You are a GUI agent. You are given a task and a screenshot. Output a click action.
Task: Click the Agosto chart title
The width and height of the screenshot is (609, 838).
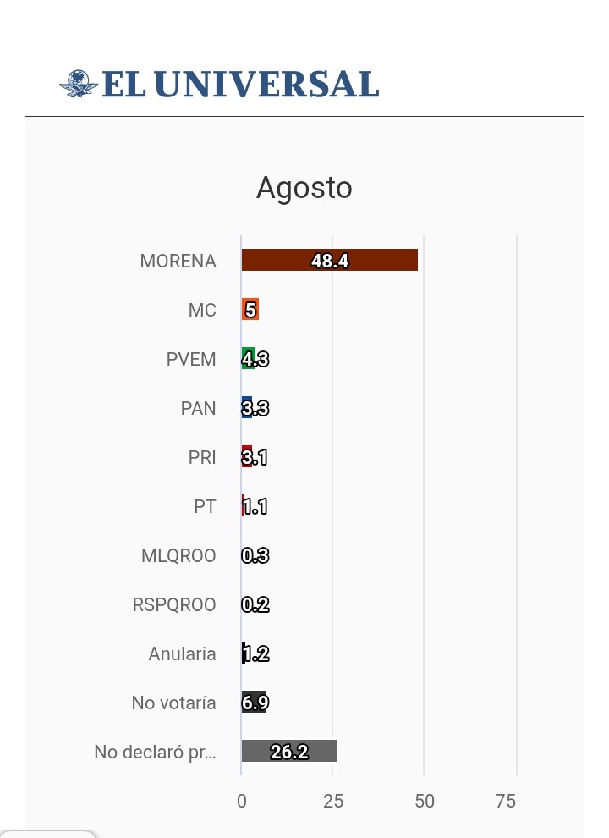click(x=304, y=188)
